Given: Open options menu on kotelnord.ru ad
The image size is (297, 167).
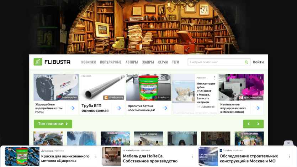Looking at the screenshot, I should (75, 77).
